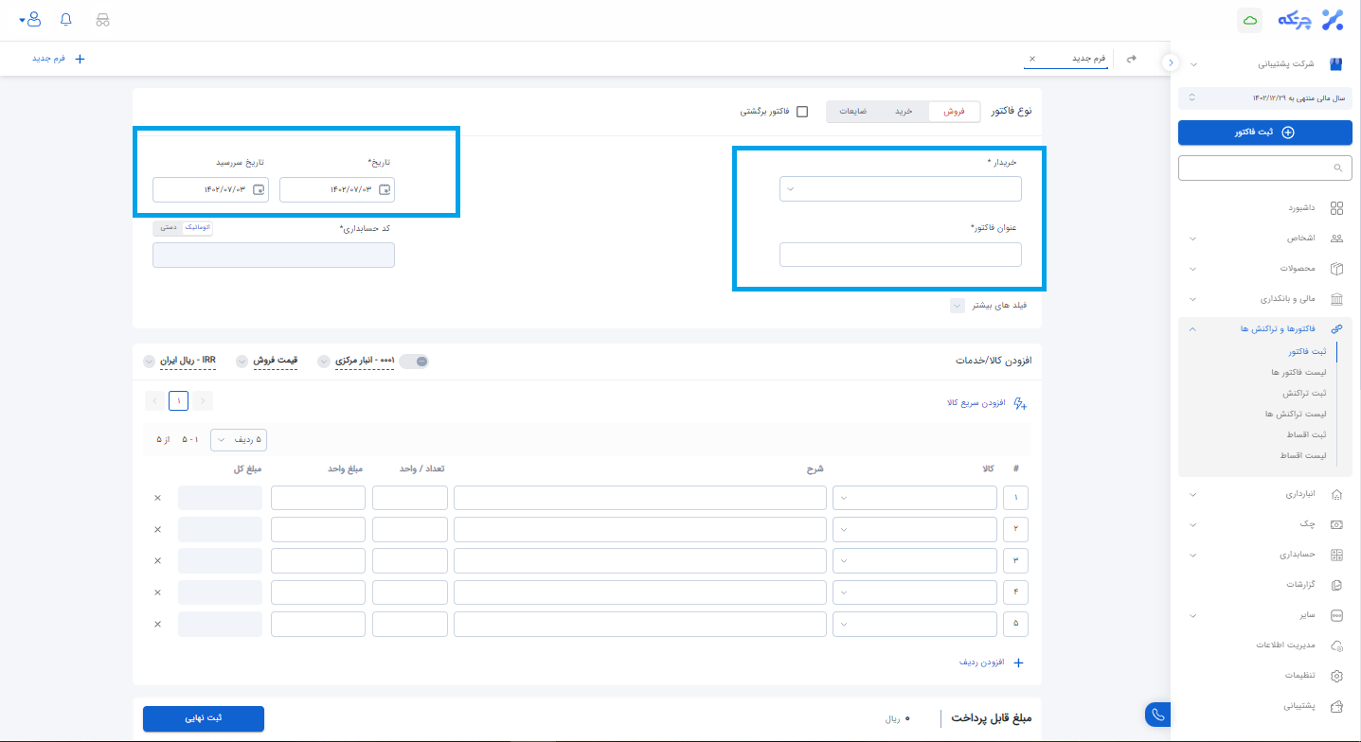Open the user account icon menu
The height and width of the screenshot is (742, 1361).
point(32,20)
